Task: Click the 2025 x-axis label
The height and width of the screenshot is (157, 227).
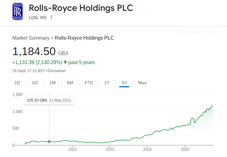Action: [x=185, y=149]
